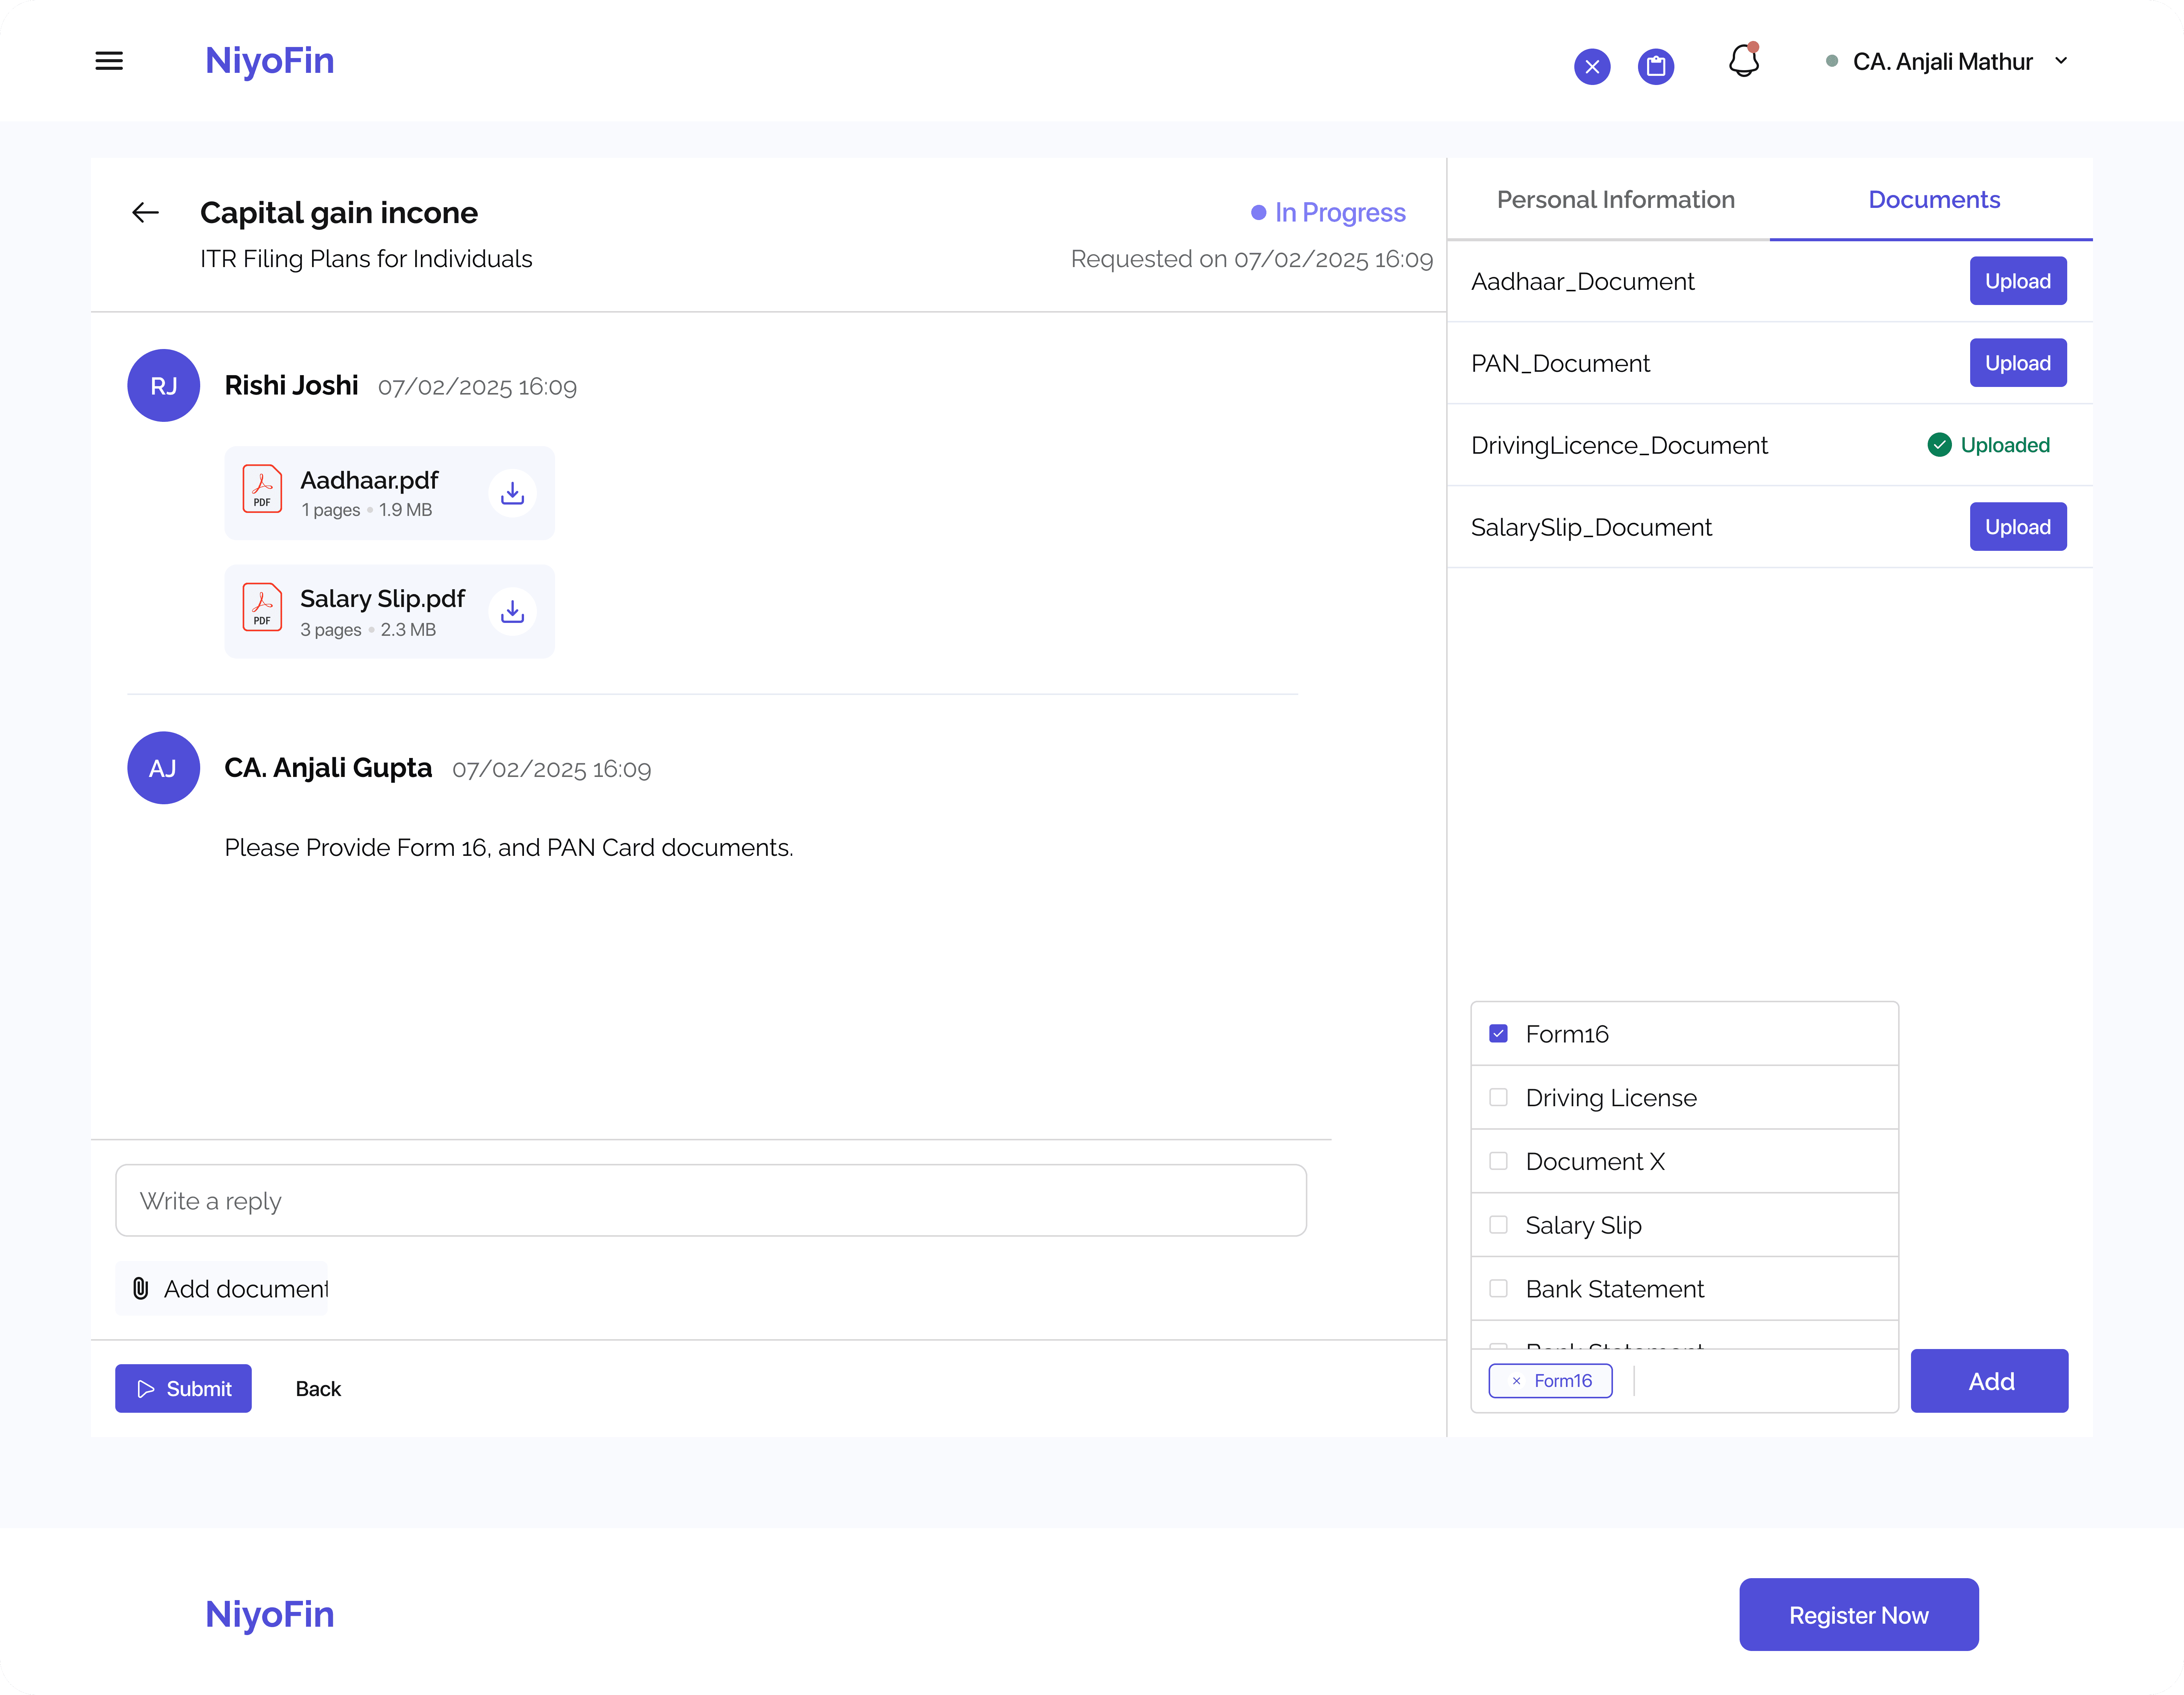Upload the PAN_Document
The height and width of the screenshot is (1695, 2184).
2017,363
